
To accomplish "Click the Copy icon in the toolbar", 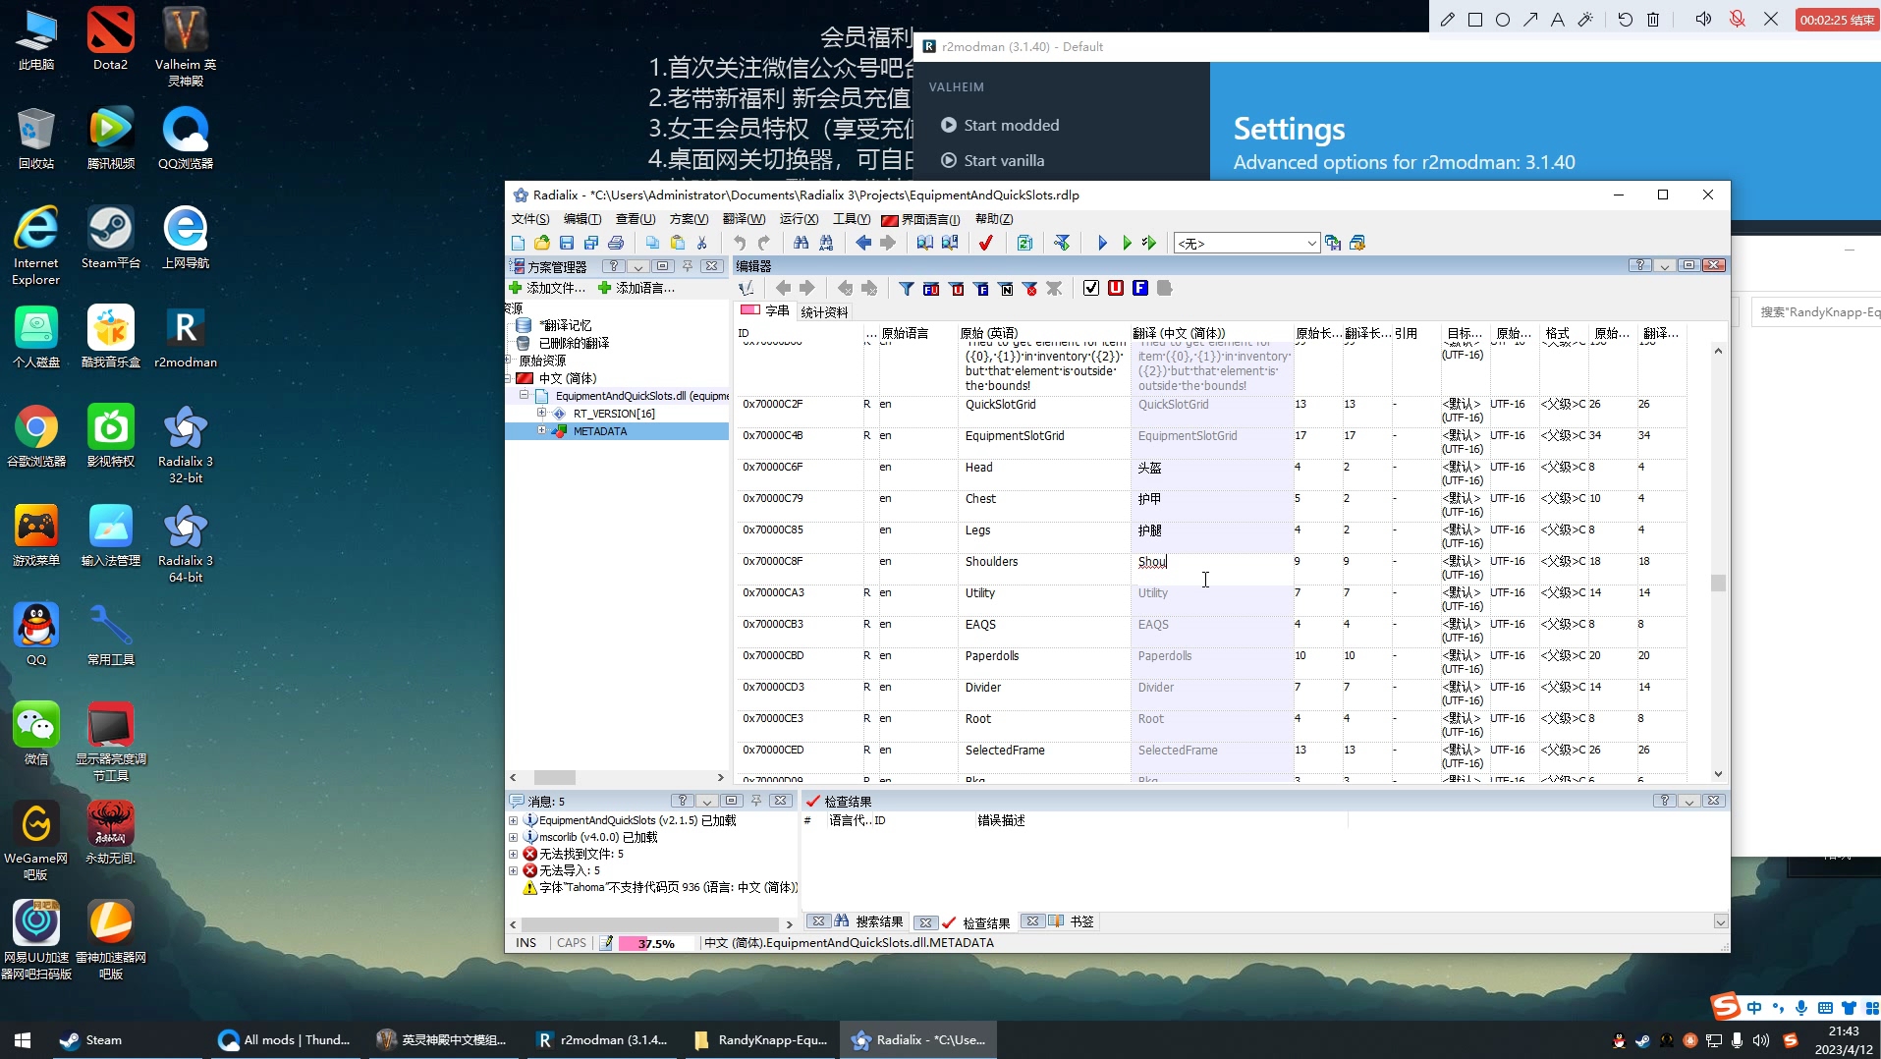I will (x=652, y=243).
